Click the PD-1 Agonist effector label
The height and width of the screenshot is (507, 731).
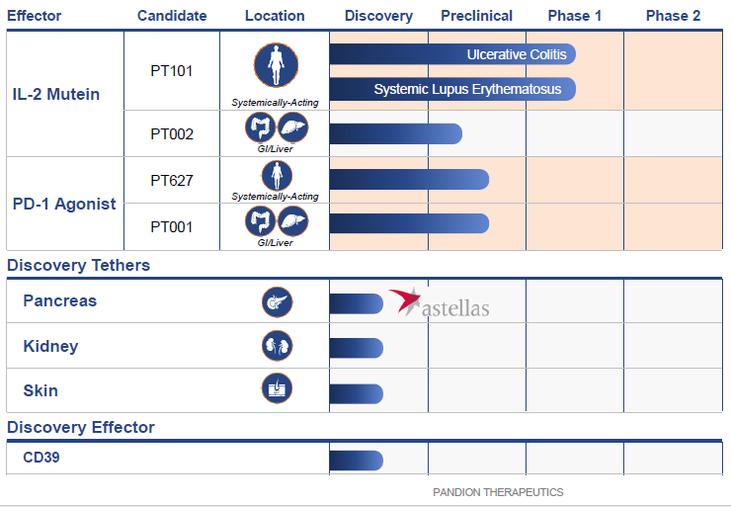[x=64, y=205]
